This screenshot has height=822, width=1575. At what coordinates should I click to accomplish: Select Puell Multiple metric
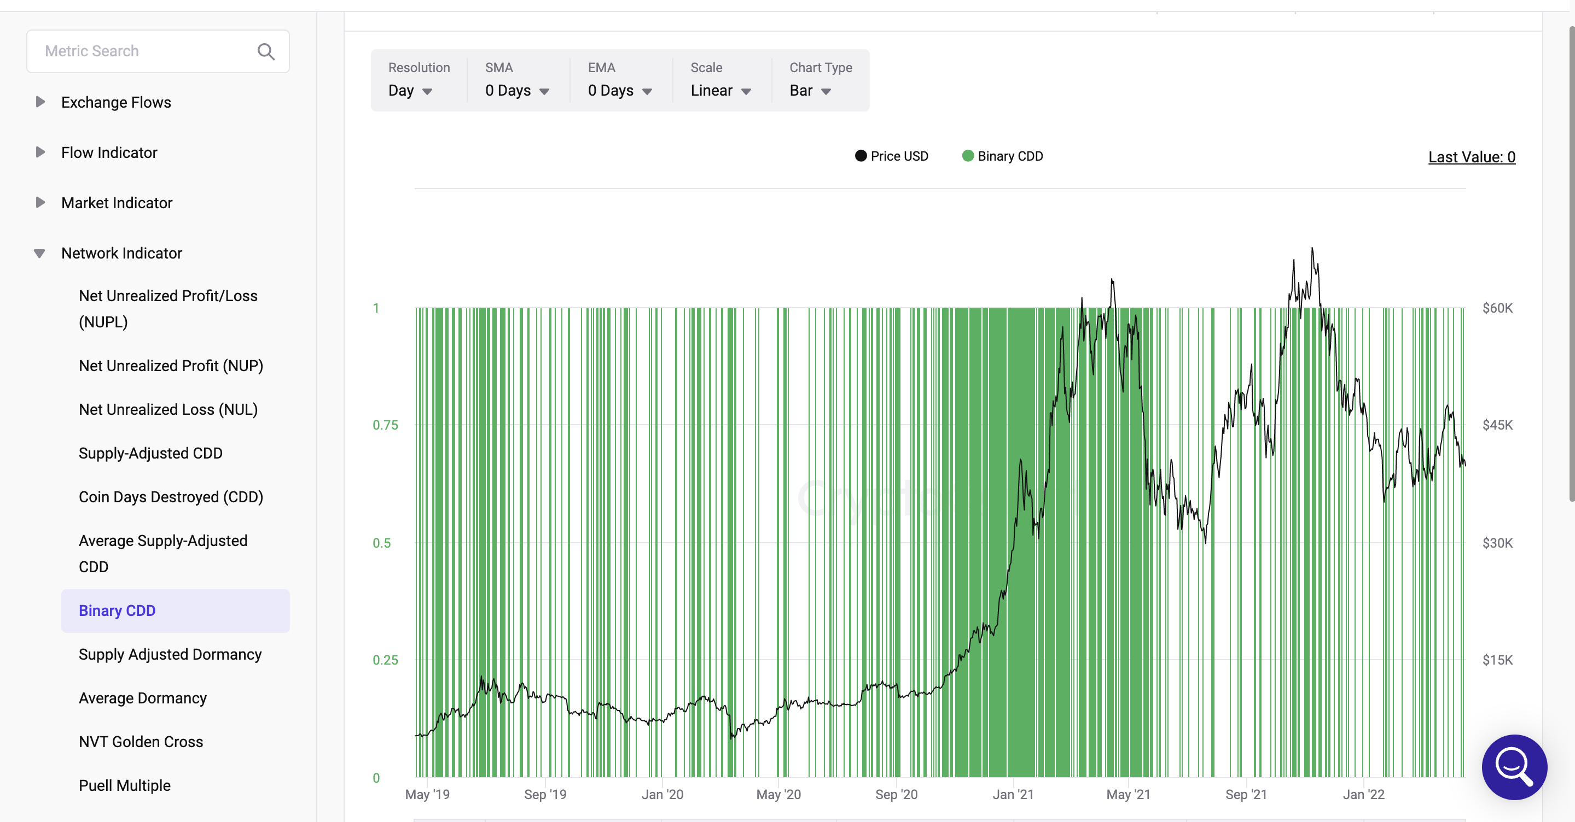click(124, 785)
